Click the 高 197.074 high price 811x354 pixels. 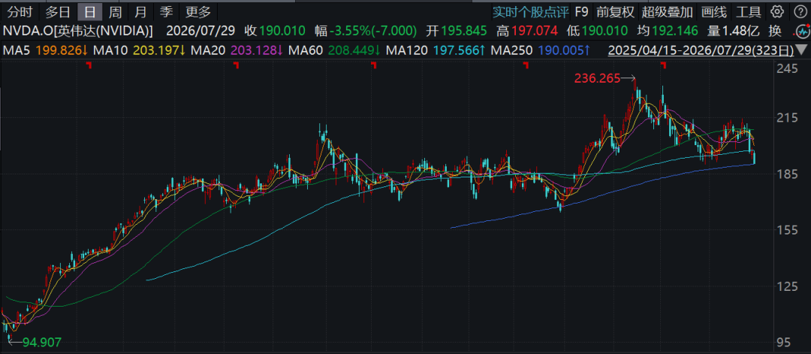point(527,31)
